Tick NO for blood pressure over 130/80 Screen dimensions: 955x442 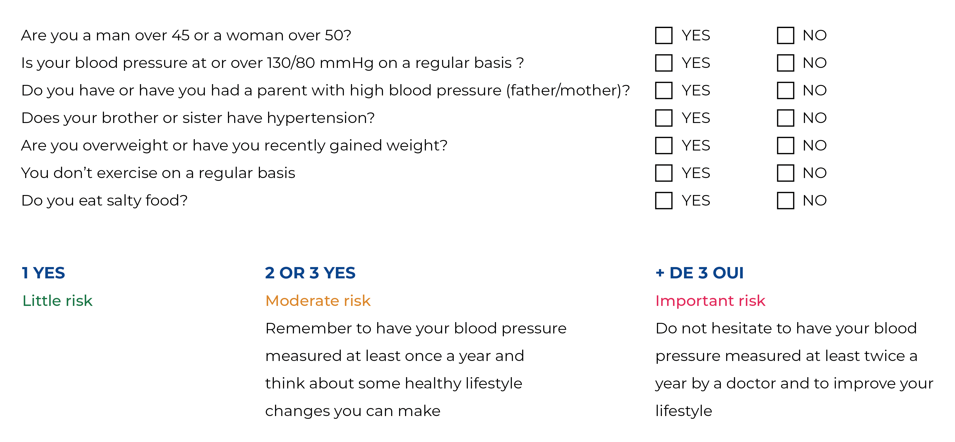(x=785, y=63)
